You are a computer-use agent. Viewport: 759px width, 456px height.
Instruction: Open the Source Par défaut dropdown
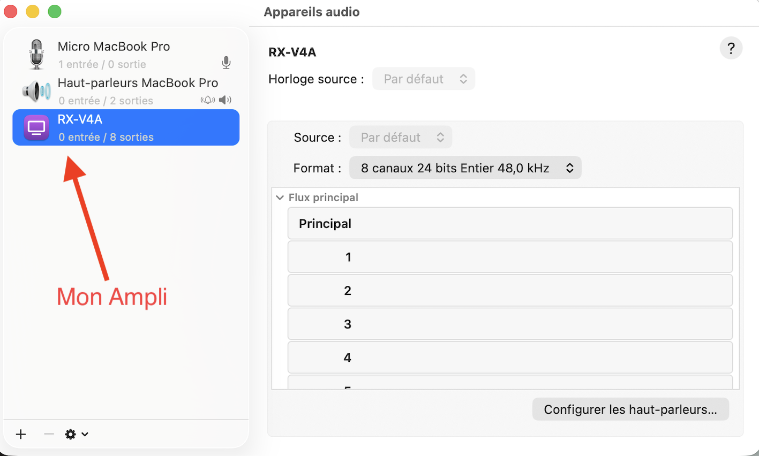401,138
